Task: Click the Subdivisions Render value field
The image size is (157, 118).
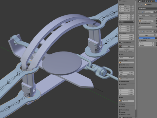Action: click(147, 45)
